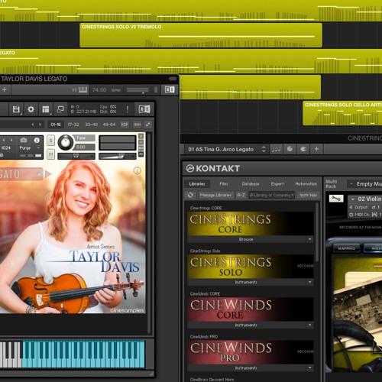Click the NI logo in Kontakt header
Image resolution: width=382 pixels, height=382 pixels.
(x=144, y=109)
